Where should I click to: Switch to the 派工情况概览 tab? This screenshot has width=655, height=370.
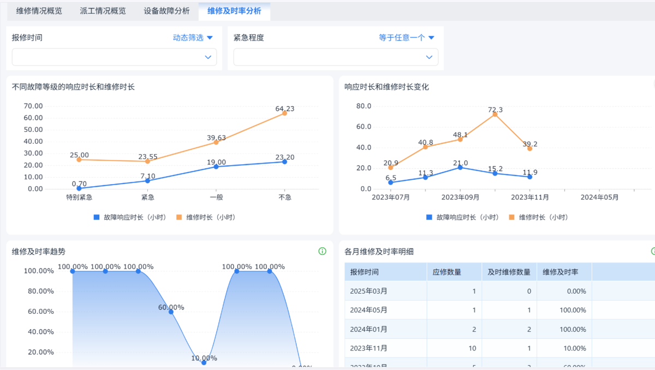point(103,10)
